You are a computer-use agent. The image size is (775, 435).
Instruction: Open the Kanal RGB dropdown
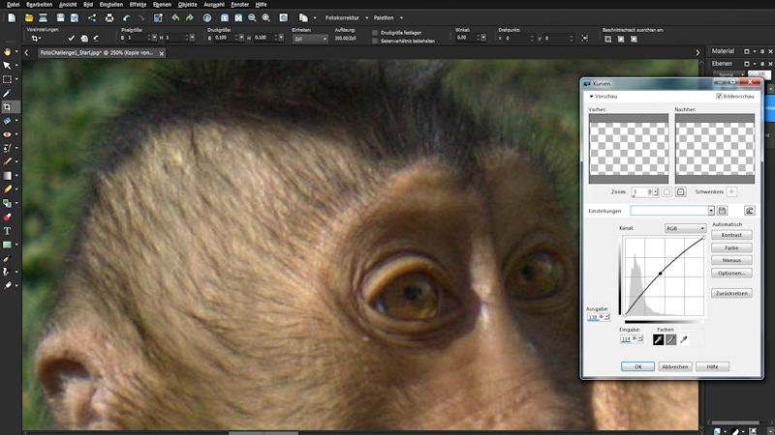click(684, 229)
